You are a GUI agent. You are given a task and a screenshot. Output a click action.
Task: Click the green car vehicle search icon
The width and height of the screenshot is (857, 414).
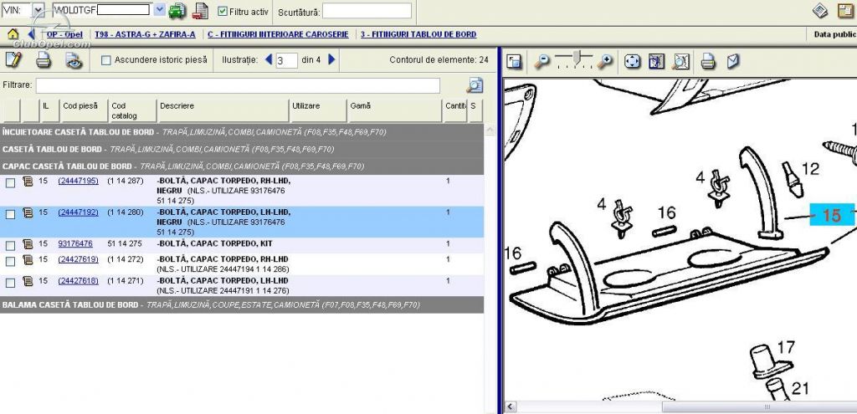(x=177, y=11)
